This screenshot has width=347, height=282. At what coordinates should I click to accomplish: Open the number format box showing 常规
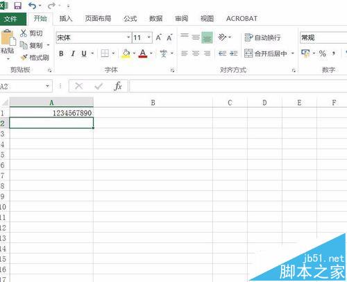(x=323, y=38)
